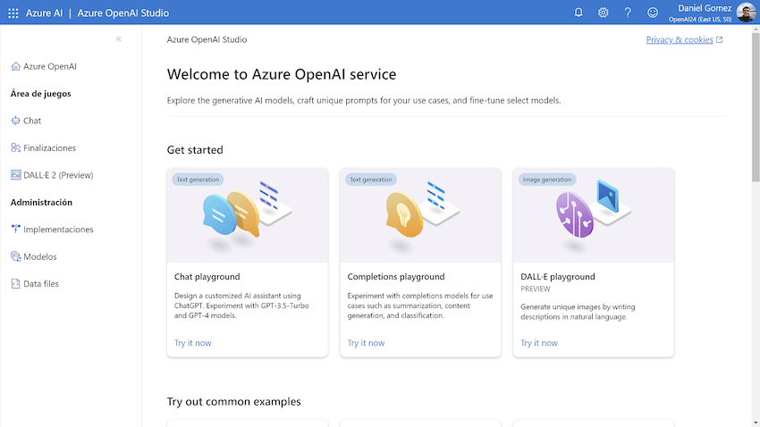Open the settings gear icon
760x427 pixels.
point(604,13)
